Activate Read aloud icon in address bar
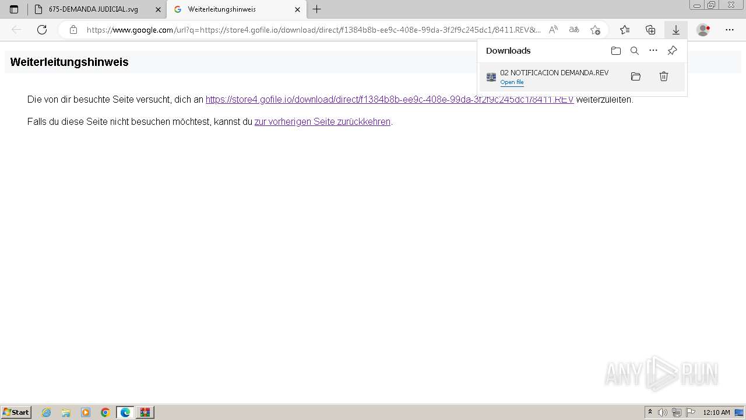Viewport: 746px width, 420px height. [x=554, y=30]
